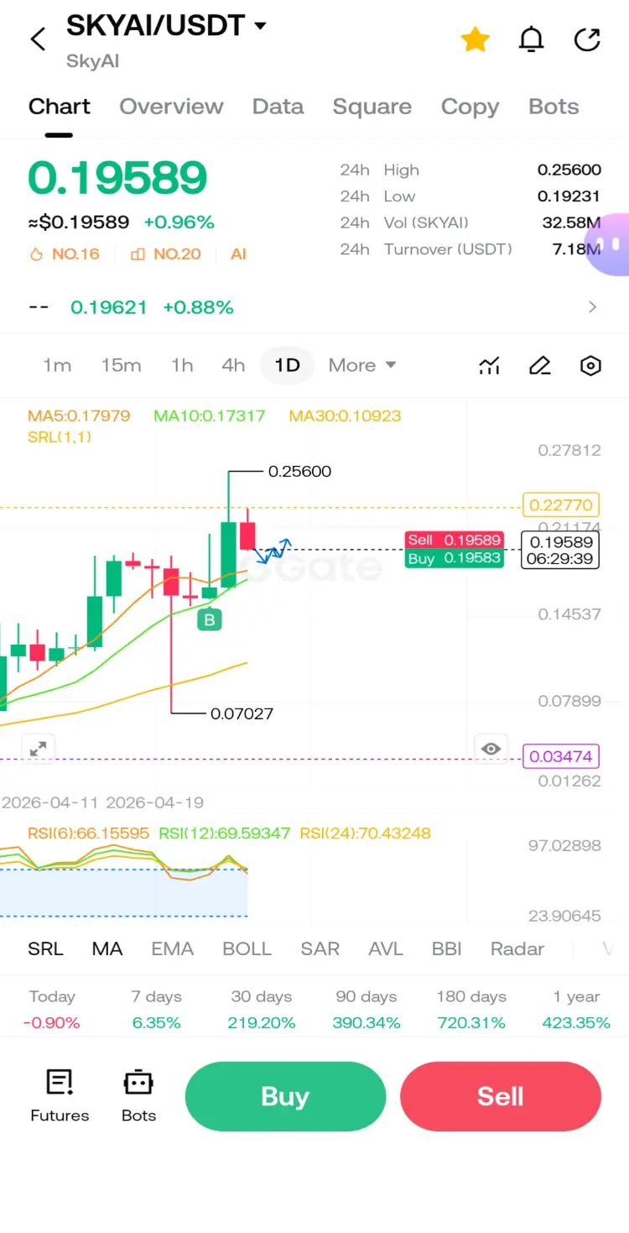Tap the green Buy 0.19583 price tag
Screen dimensions: 629x1233
454,558
